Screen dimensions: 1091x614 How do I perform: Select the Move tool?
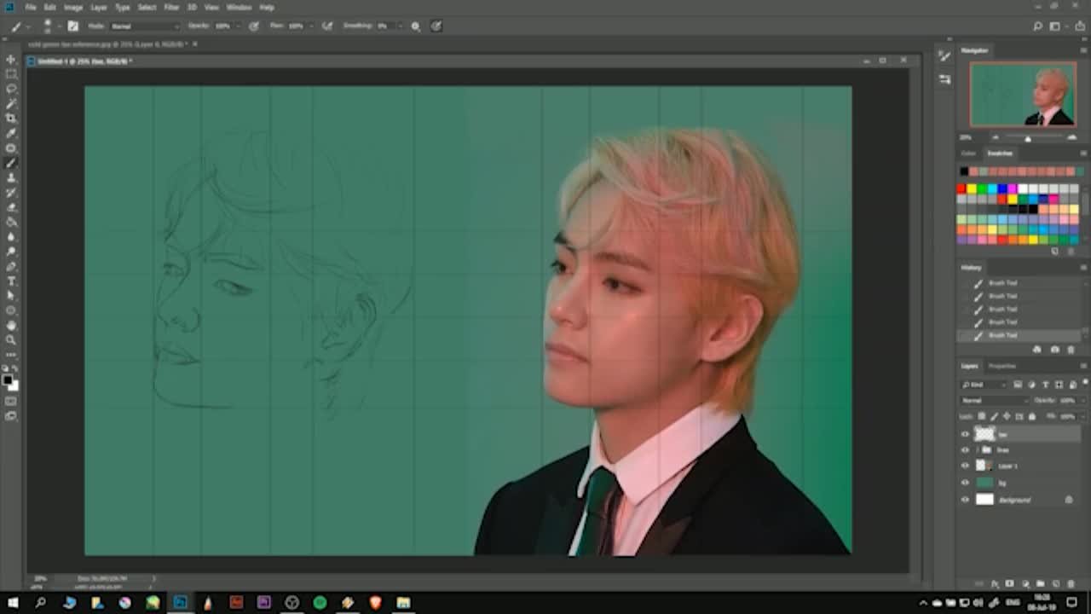11,59
